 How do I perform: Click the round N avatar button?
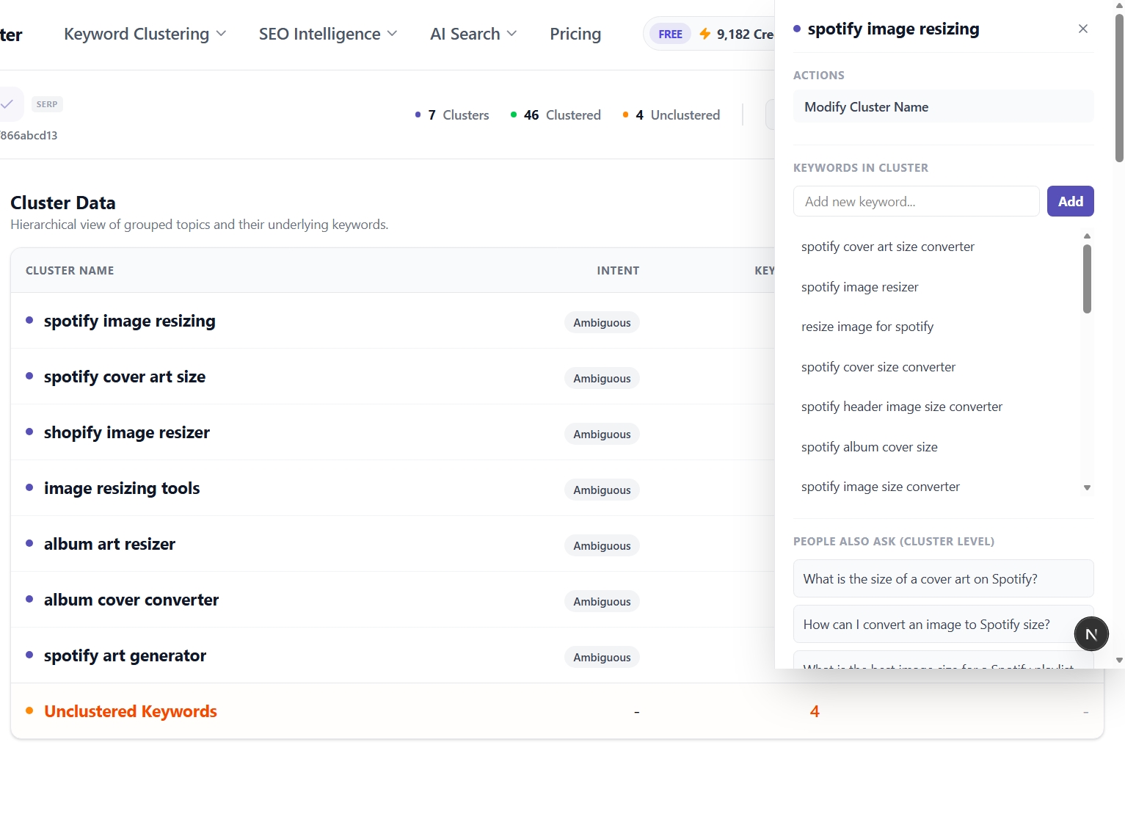[x=1091, y=634]
